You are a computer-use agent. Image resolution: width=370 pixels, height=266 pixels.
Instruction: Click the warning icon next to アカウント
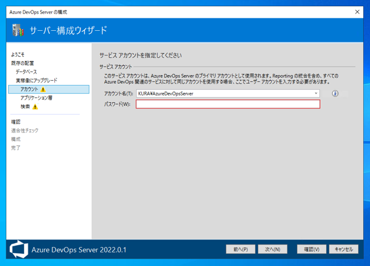tap(43, 89)
